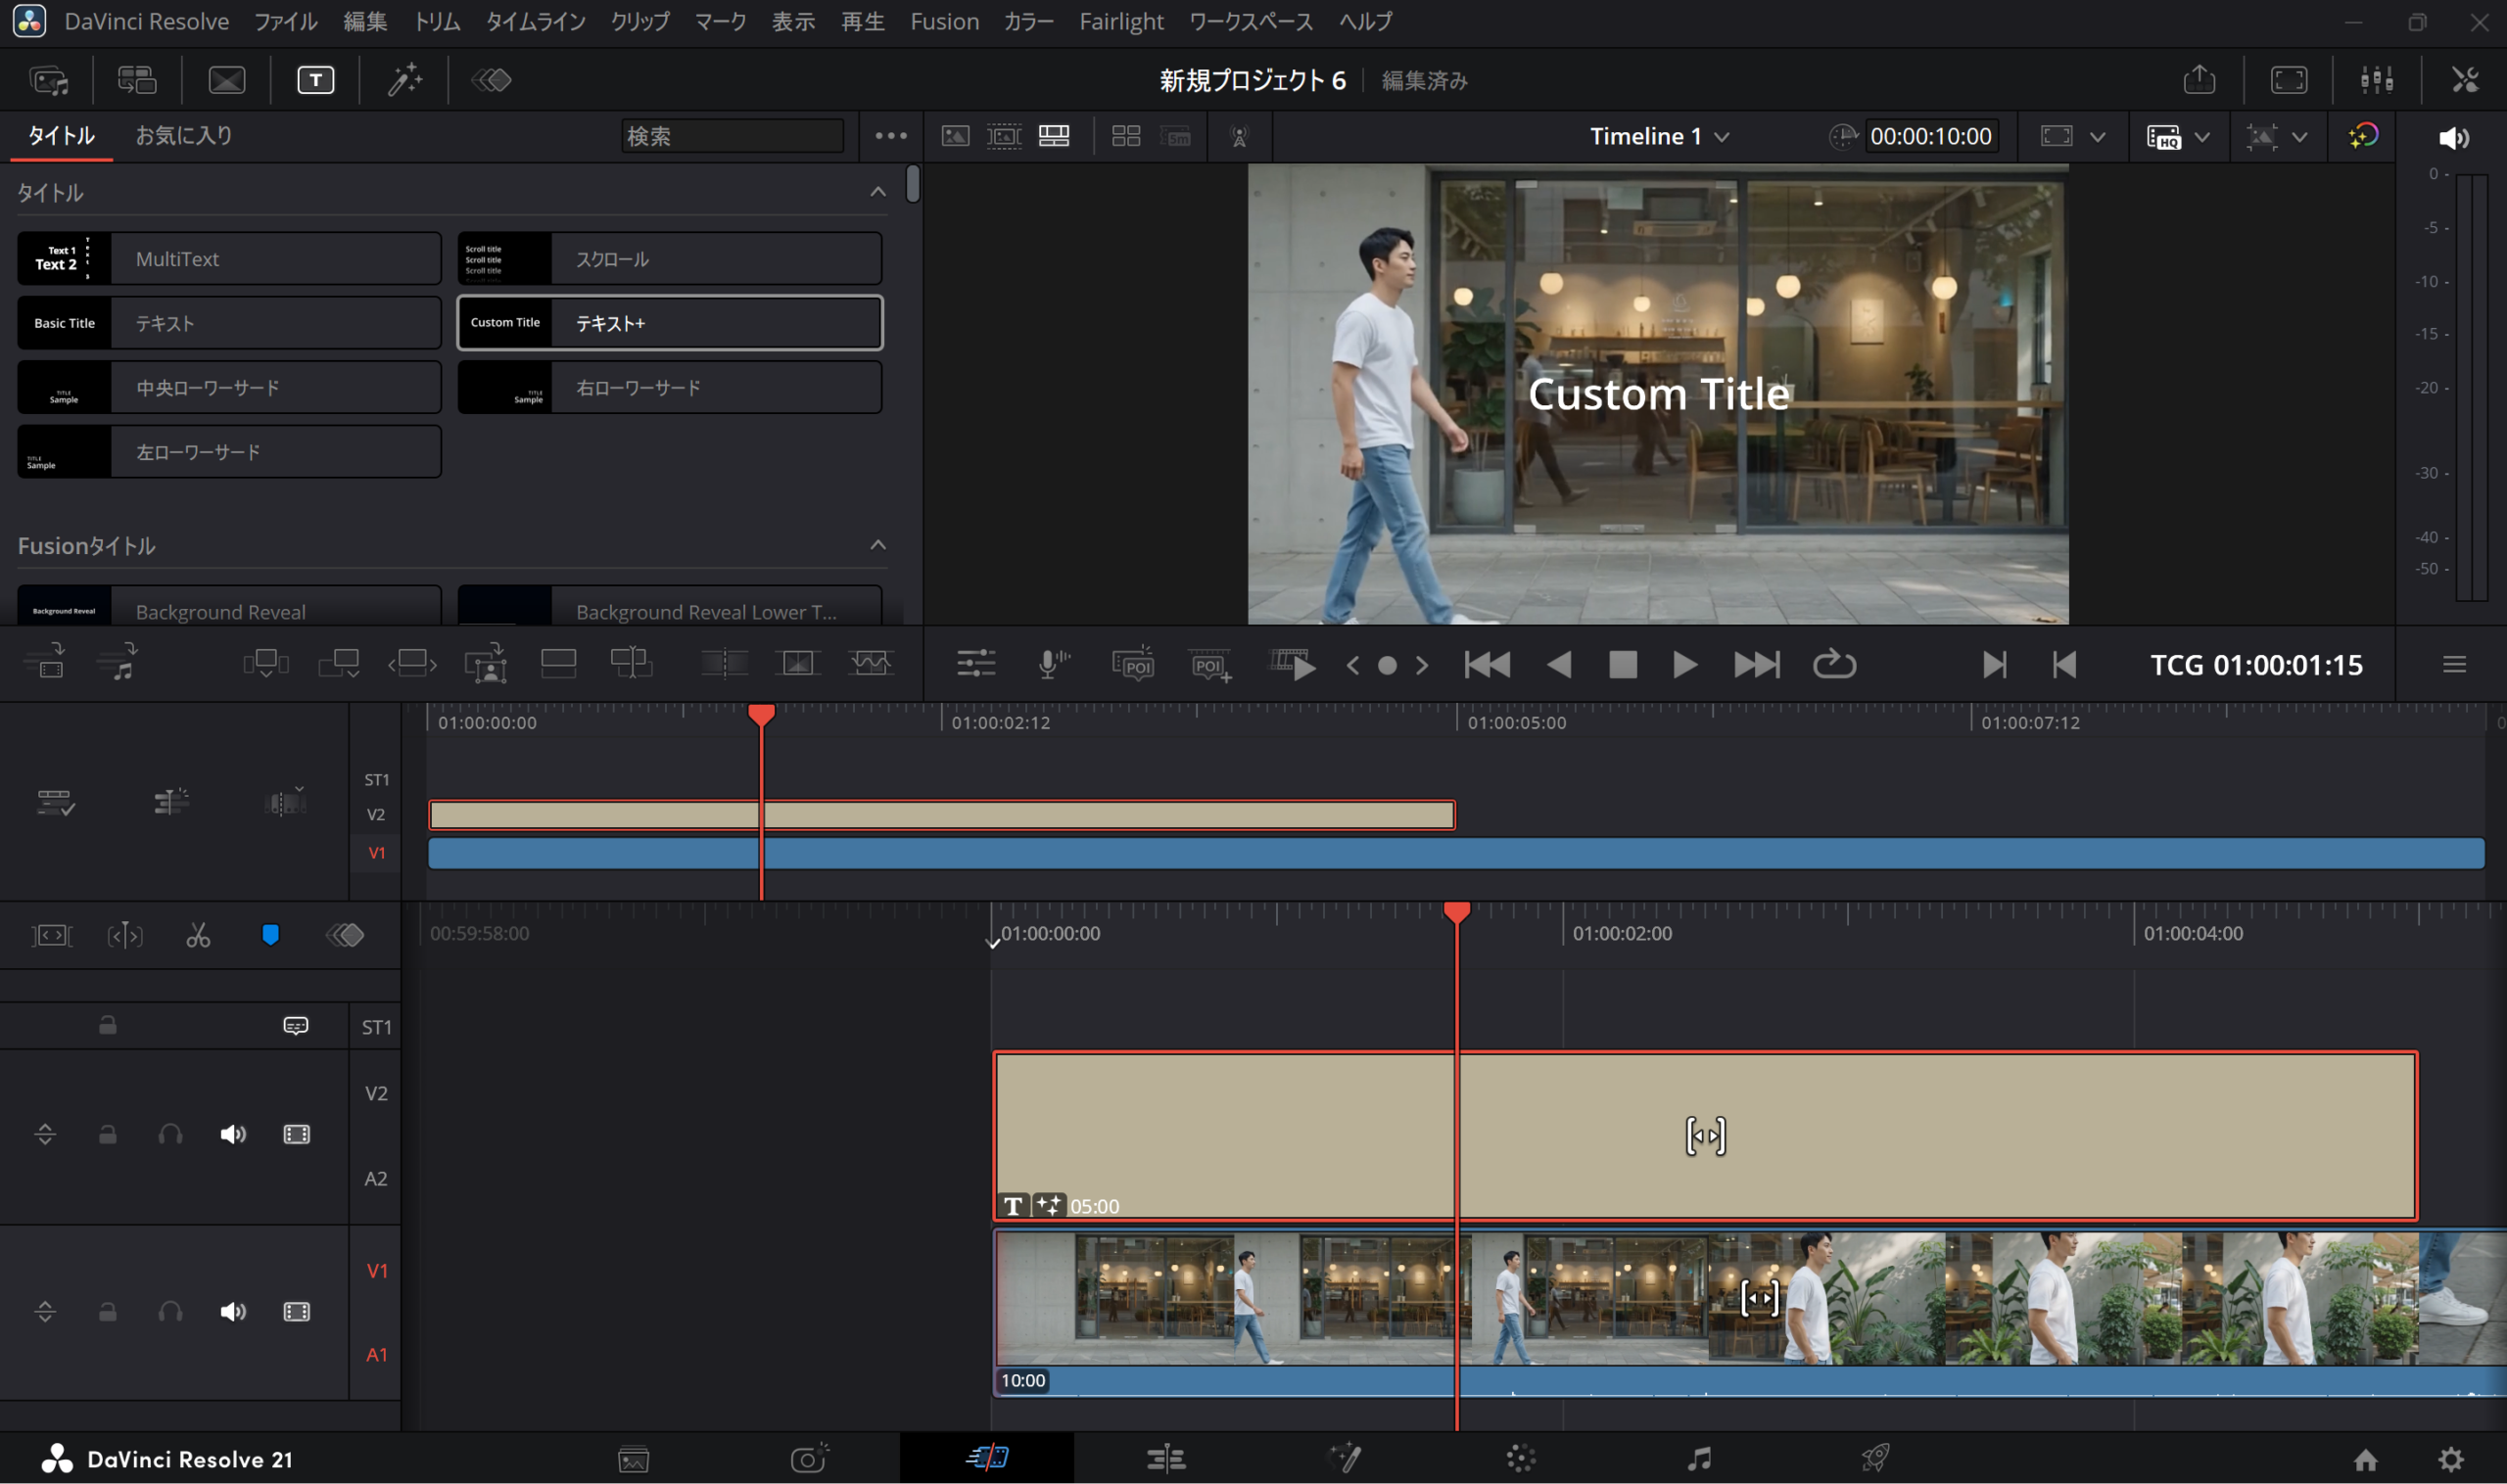The image size is (2507, 1484).
Task: Click the voiceover microphone icon
Action: tap(1053, 664)
